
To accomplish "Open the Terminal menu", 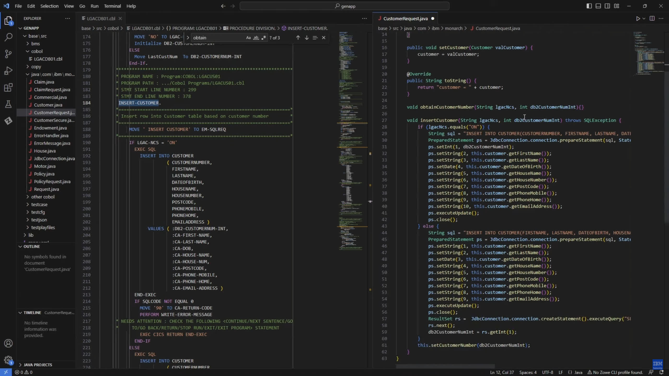I will (x=112, y=6).
